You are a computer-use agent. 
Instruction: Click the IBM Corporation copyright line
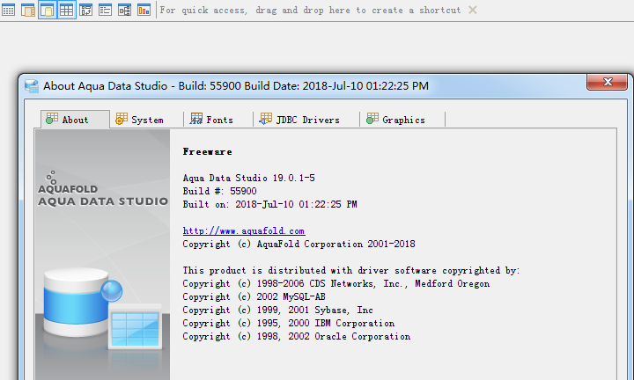pos(289,324)
